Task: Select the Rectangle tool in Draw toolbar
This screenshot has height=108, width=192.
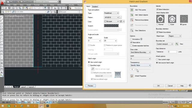Action: 2,29
